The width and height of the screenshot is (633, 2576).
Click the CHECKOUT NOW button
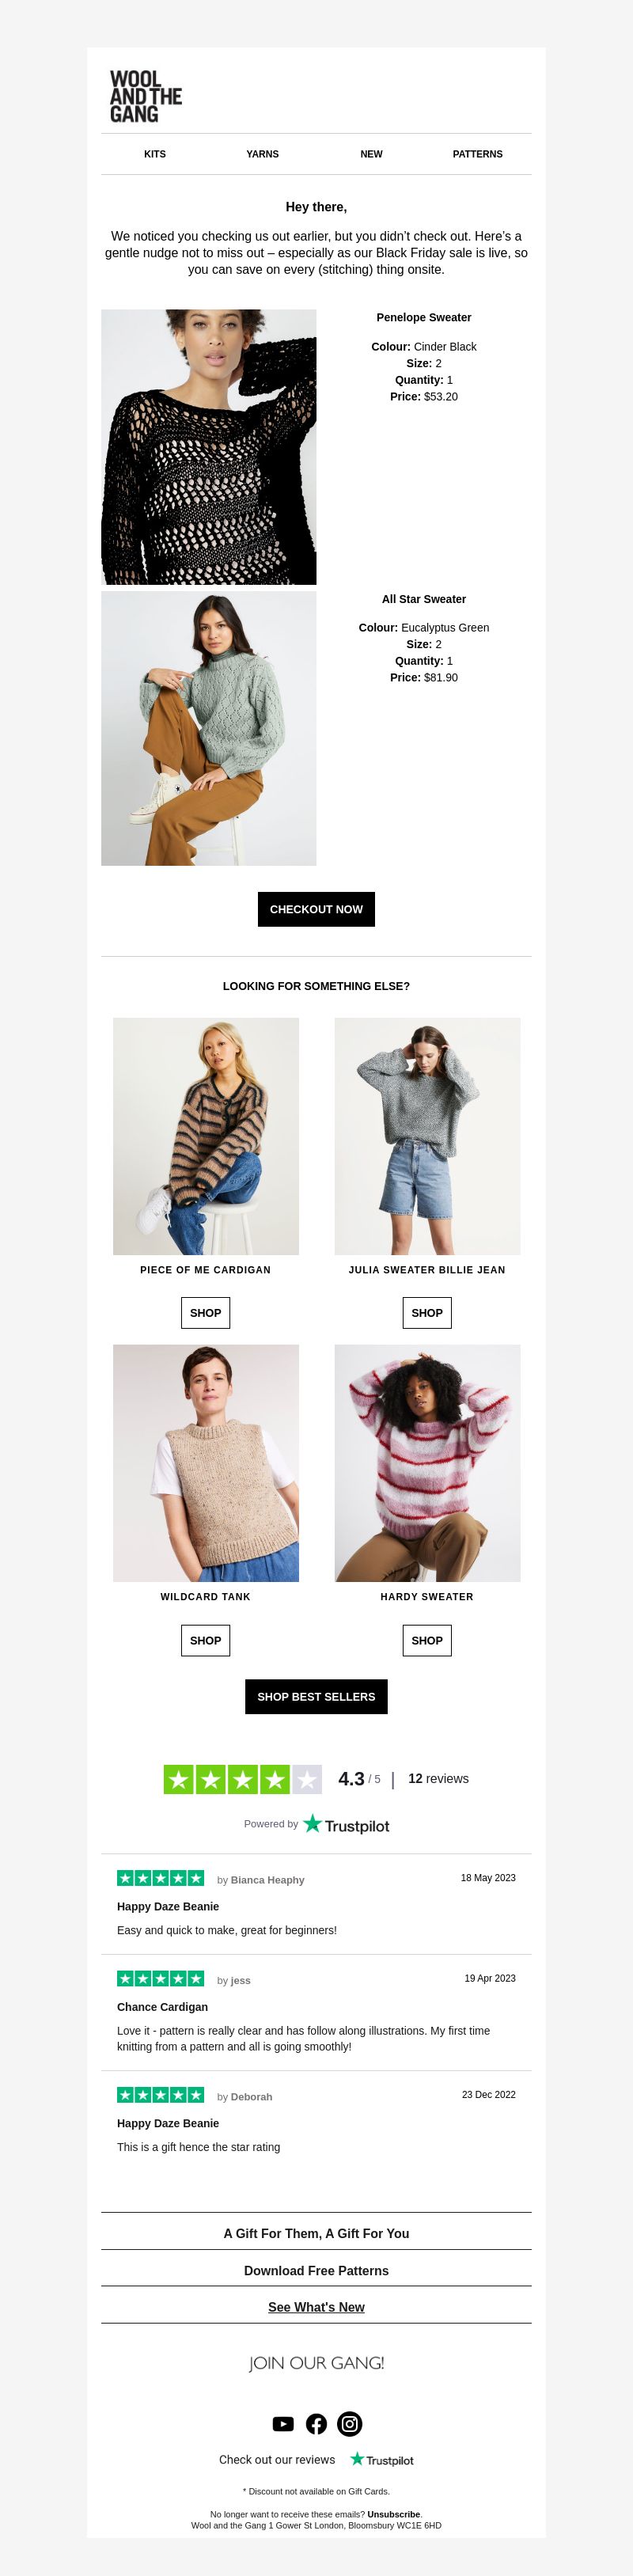point(316,909)
